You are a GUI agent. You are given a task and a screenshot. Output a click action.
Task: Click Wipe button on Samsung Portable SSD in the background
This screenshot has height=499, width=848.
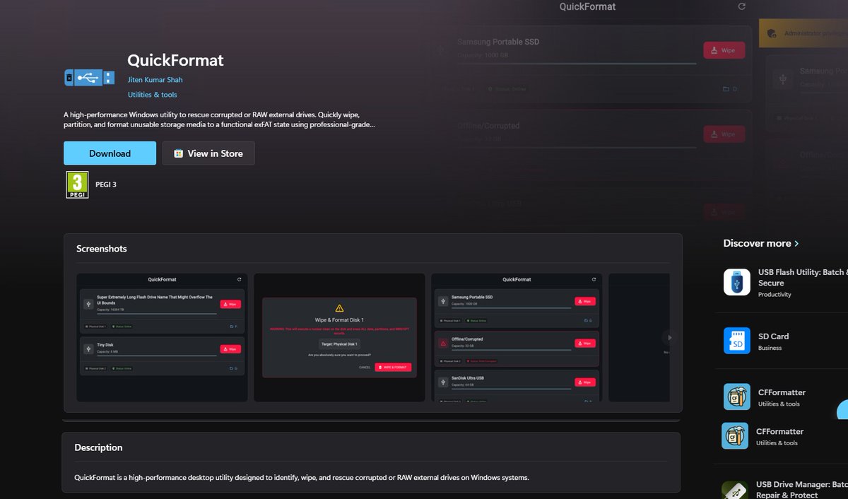pos(724,50)
